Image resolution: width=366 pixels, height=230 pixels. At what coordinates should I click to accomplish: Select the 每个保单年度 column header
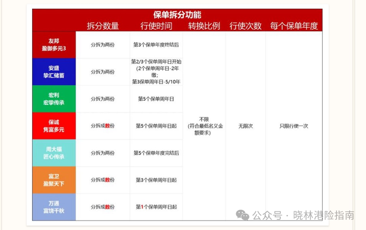pos(294,26)
